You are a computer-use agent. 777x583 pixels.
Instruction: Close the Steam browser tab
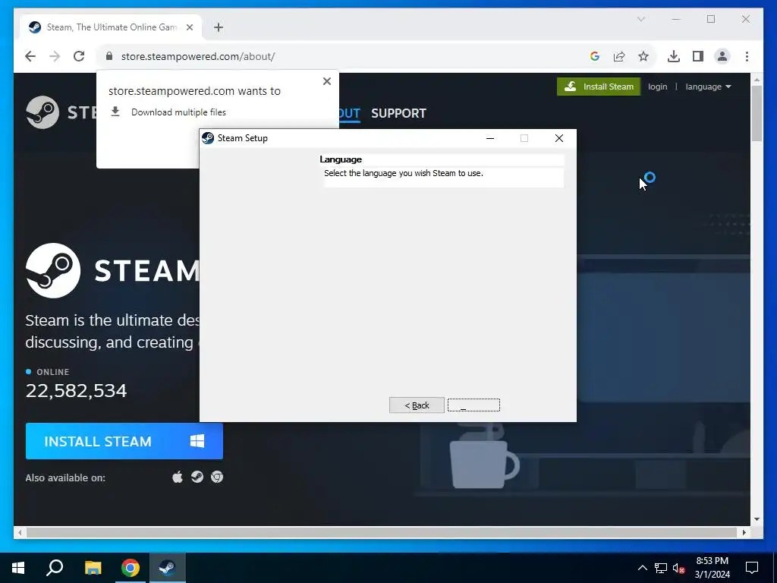point(189,27)
